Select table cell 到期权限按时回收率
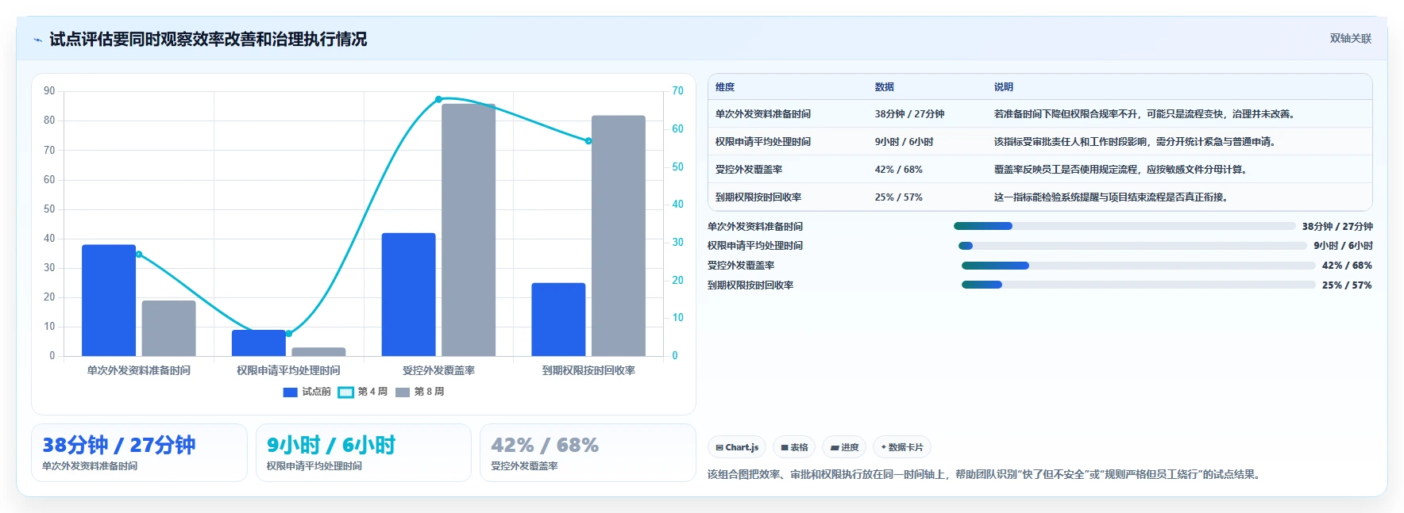This screenshot has width=1404, height=513. [x=758, y=197]
